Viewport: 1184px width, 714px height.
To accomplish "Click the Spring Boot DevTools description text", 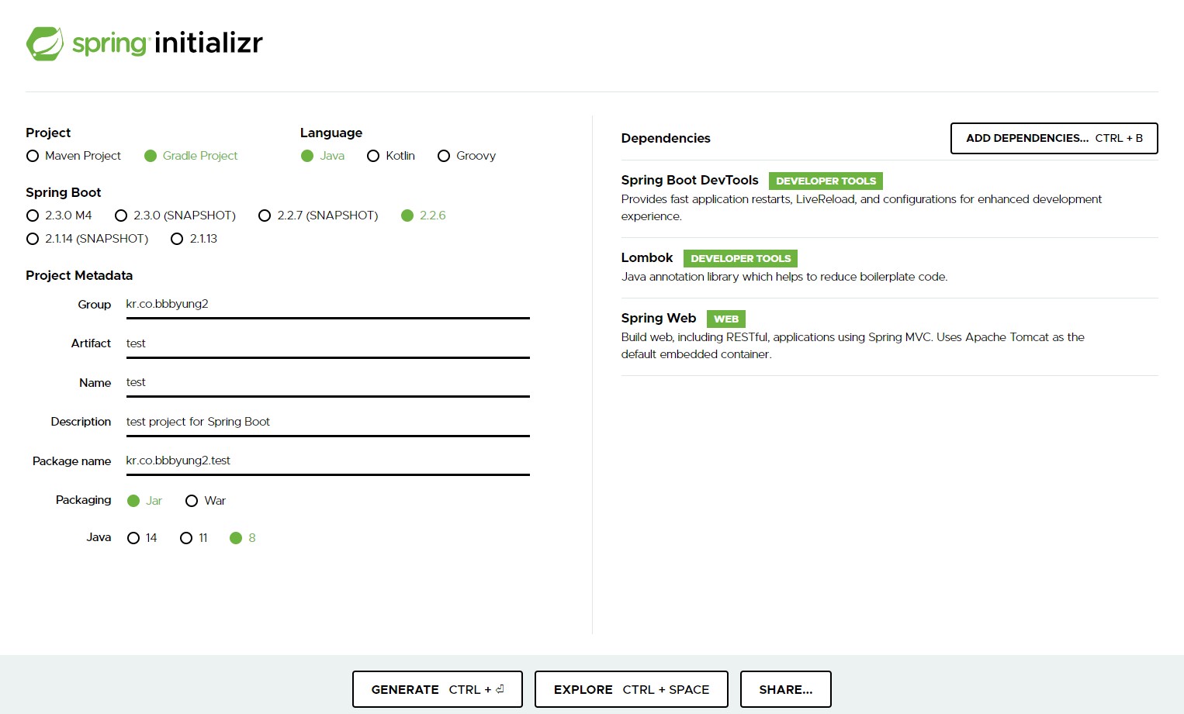I will (861, 208).
